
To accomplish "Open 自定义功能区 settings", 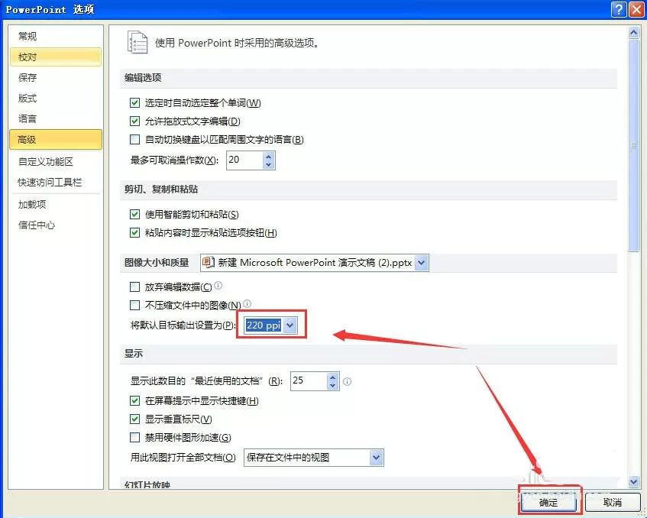I will pos(55,161).
